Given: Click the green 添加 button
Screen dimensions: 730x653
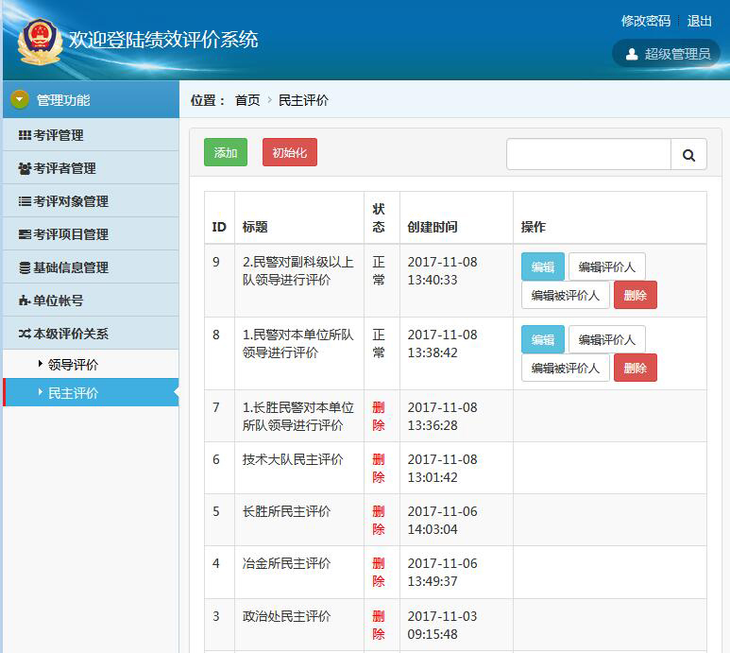Looking at the screenshot, I should point(226,153).
